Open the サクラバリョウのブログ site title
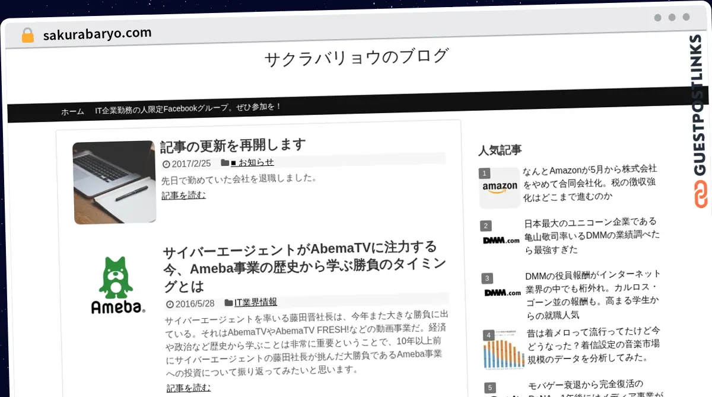 pos(356,57)
